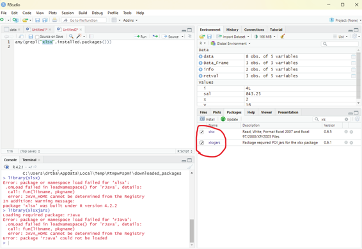View the 'retval' data frame via its table icon
The image size is (362, 249).
point(353,76)
